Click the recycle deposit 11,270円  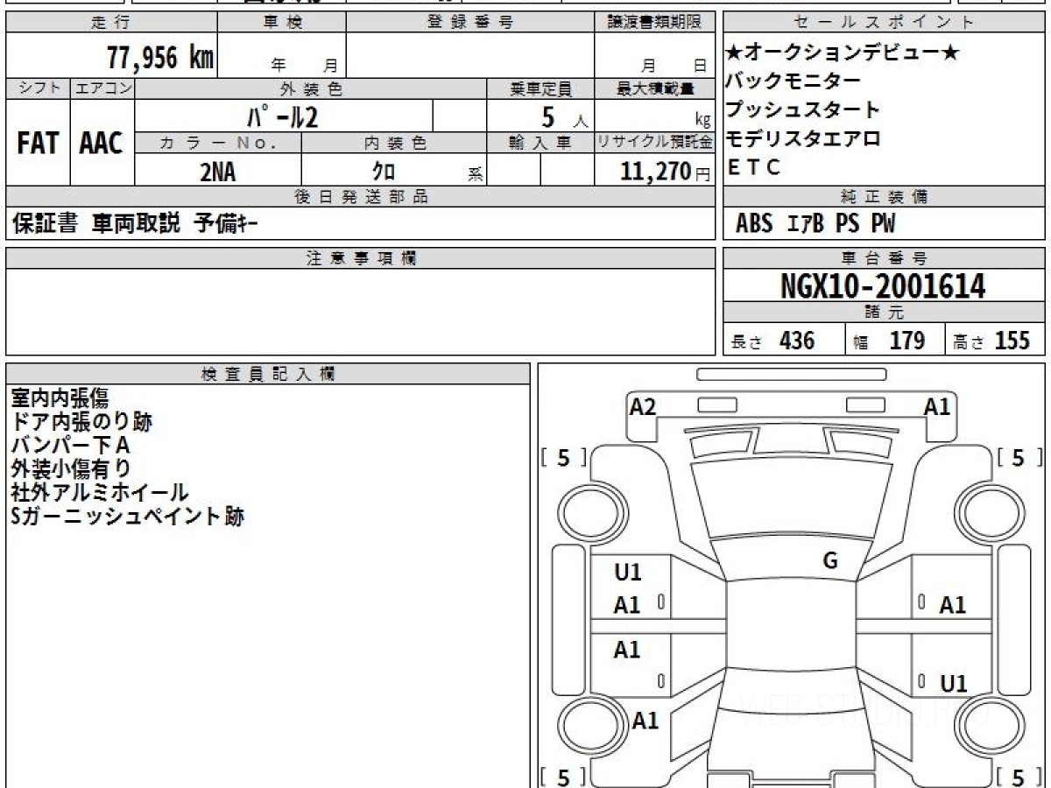(x=666, y=172)
